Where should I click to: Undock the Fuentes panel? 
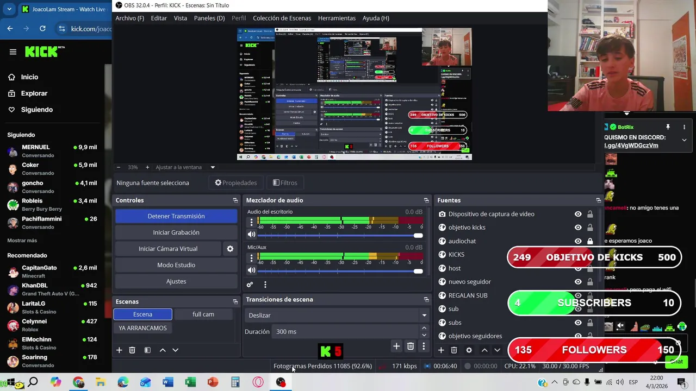599,200
